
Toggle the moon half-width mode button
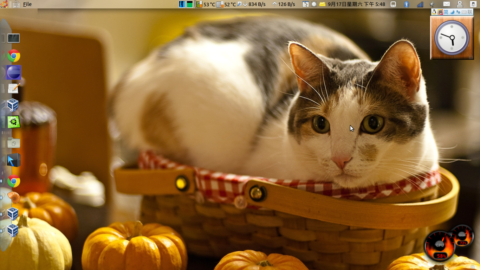(452, 12)
